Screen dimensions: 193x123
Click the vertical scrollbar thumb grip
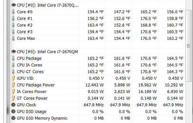point(188,46)
